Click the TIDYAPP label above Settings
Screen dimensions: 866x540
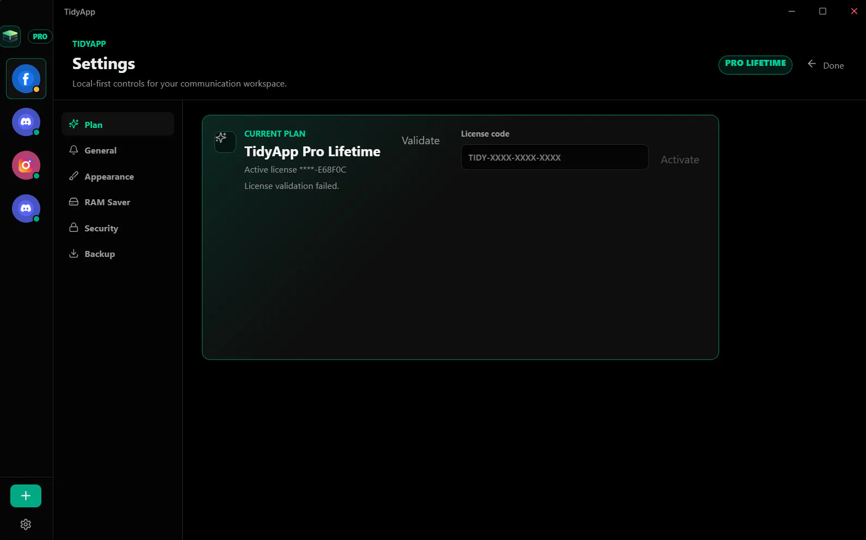pos(89,44)
